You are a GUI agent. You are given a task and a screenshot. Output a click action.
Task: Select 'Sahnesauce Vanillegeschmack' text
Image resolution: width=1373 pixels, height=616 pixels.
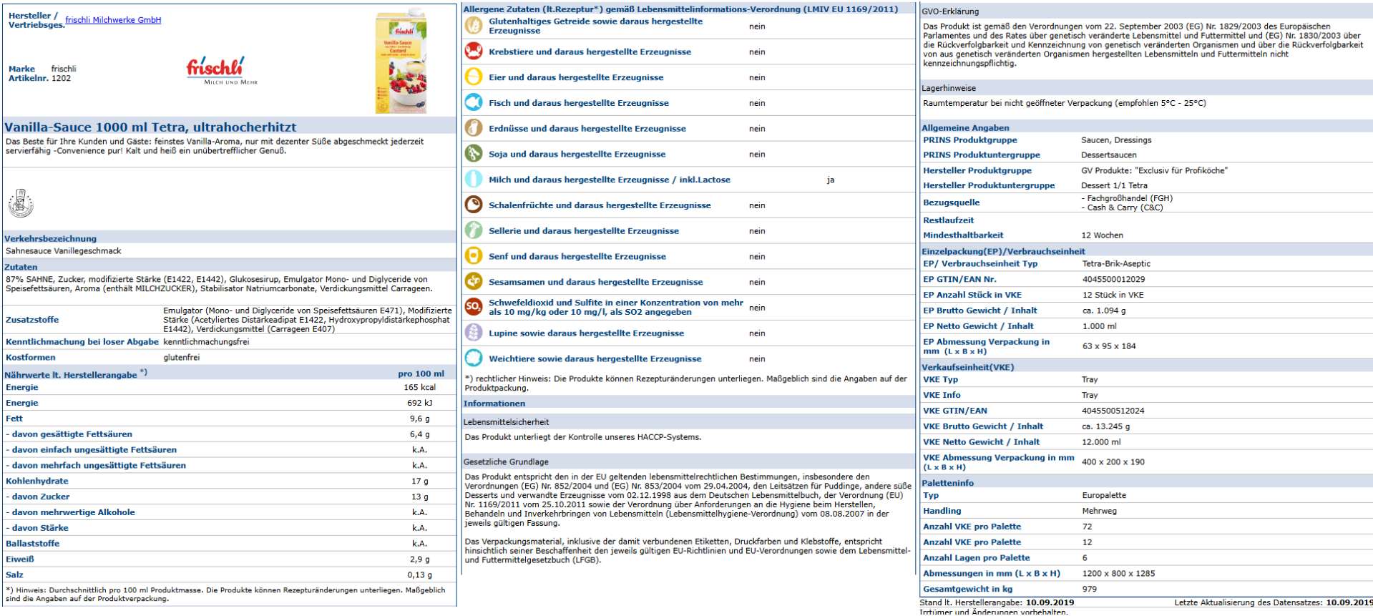pos(64,251)
